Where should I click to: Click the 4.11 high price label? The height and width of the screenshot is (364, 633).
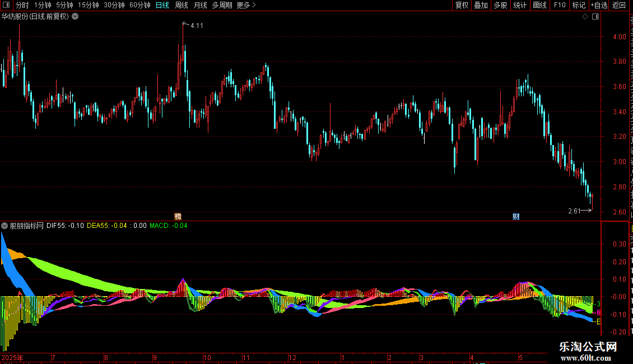pyautogui.click(x=197, y=26)
